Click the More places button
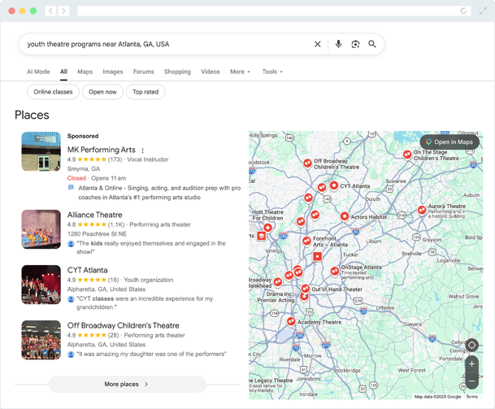Screen dimensions: 495x409 [128, 384]
